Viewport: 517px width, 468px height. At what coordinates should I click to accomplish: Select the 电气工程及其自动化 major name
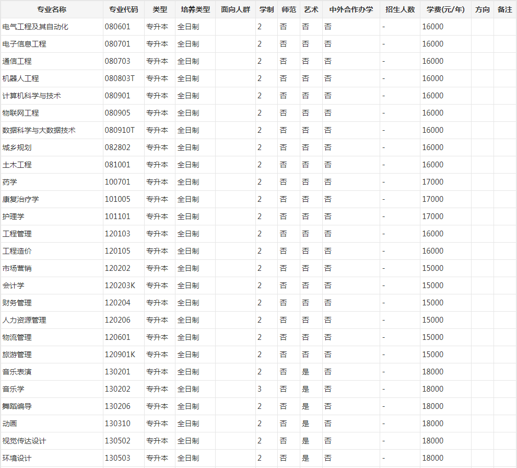[x=36, y=27]
